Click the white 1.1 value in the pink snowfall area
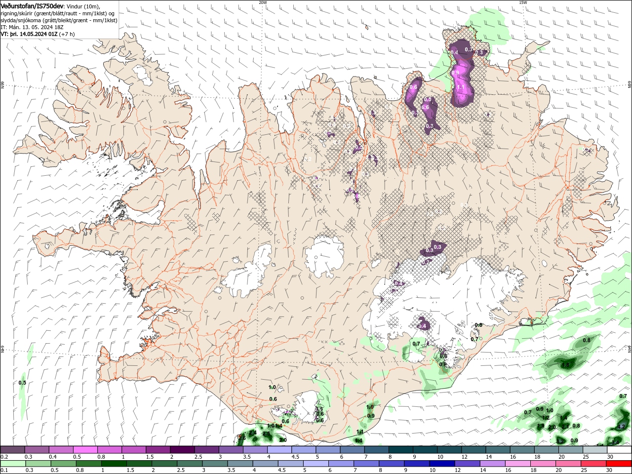 (x=461, y=87)
